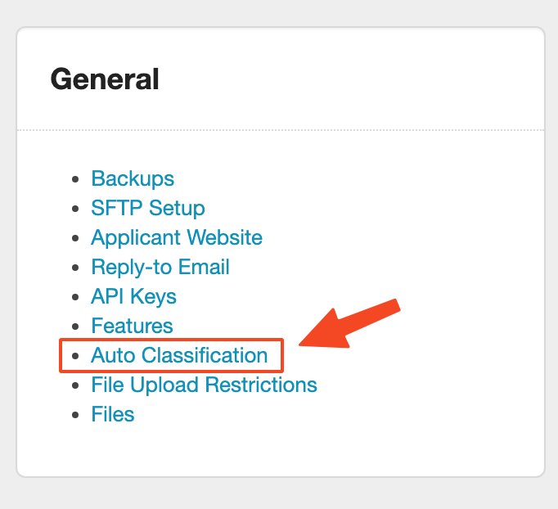Image resolution: width=558 pixels, height=509 pixels.
Task: Open Auto Classification settings
Action: [x=179, y=355]
